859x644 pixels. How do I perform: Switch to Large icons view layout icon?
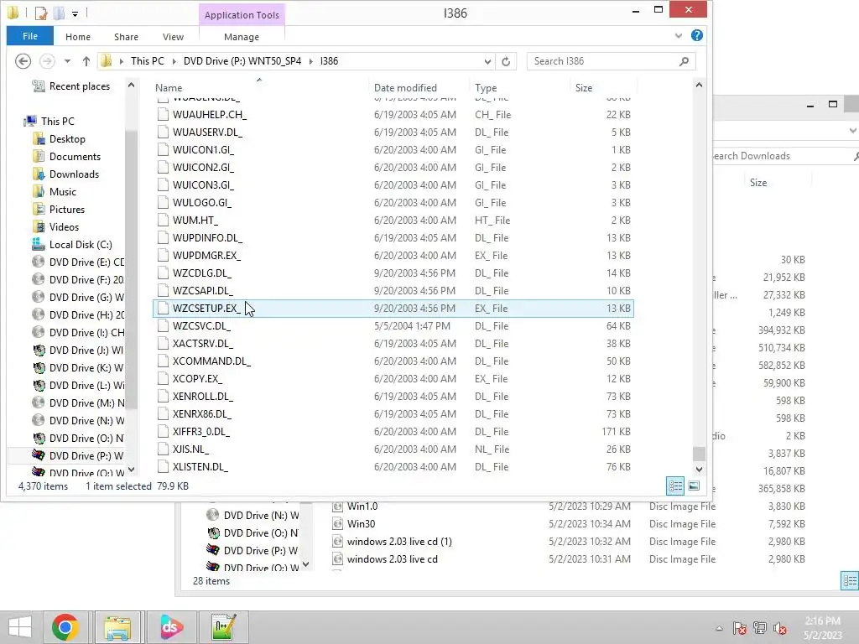[x=694, y=486]
